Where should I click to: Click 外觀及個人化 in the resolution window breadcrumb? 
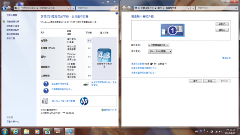[x=147, y=8]
